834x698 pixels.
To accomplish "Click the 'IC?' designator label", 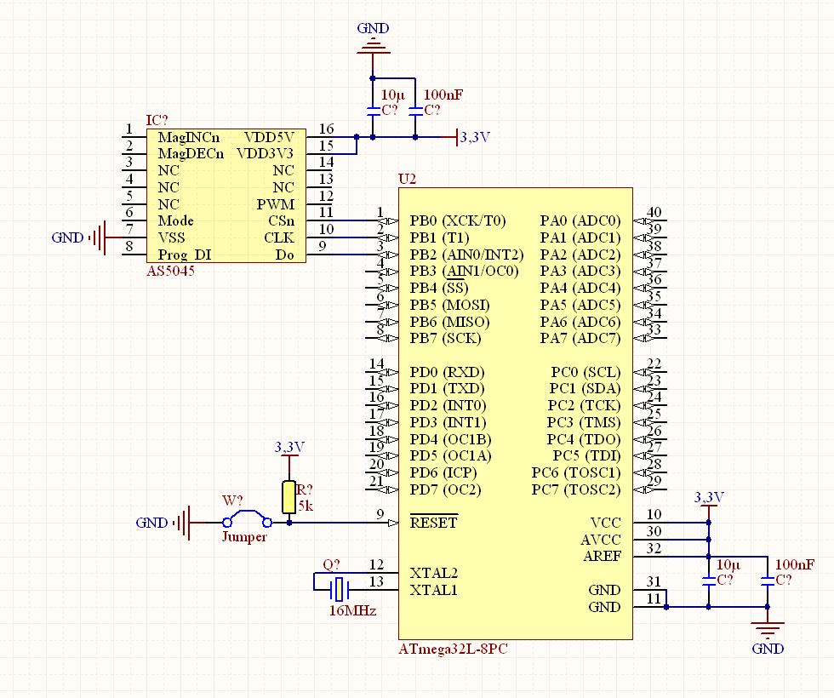I will [157, 121].
